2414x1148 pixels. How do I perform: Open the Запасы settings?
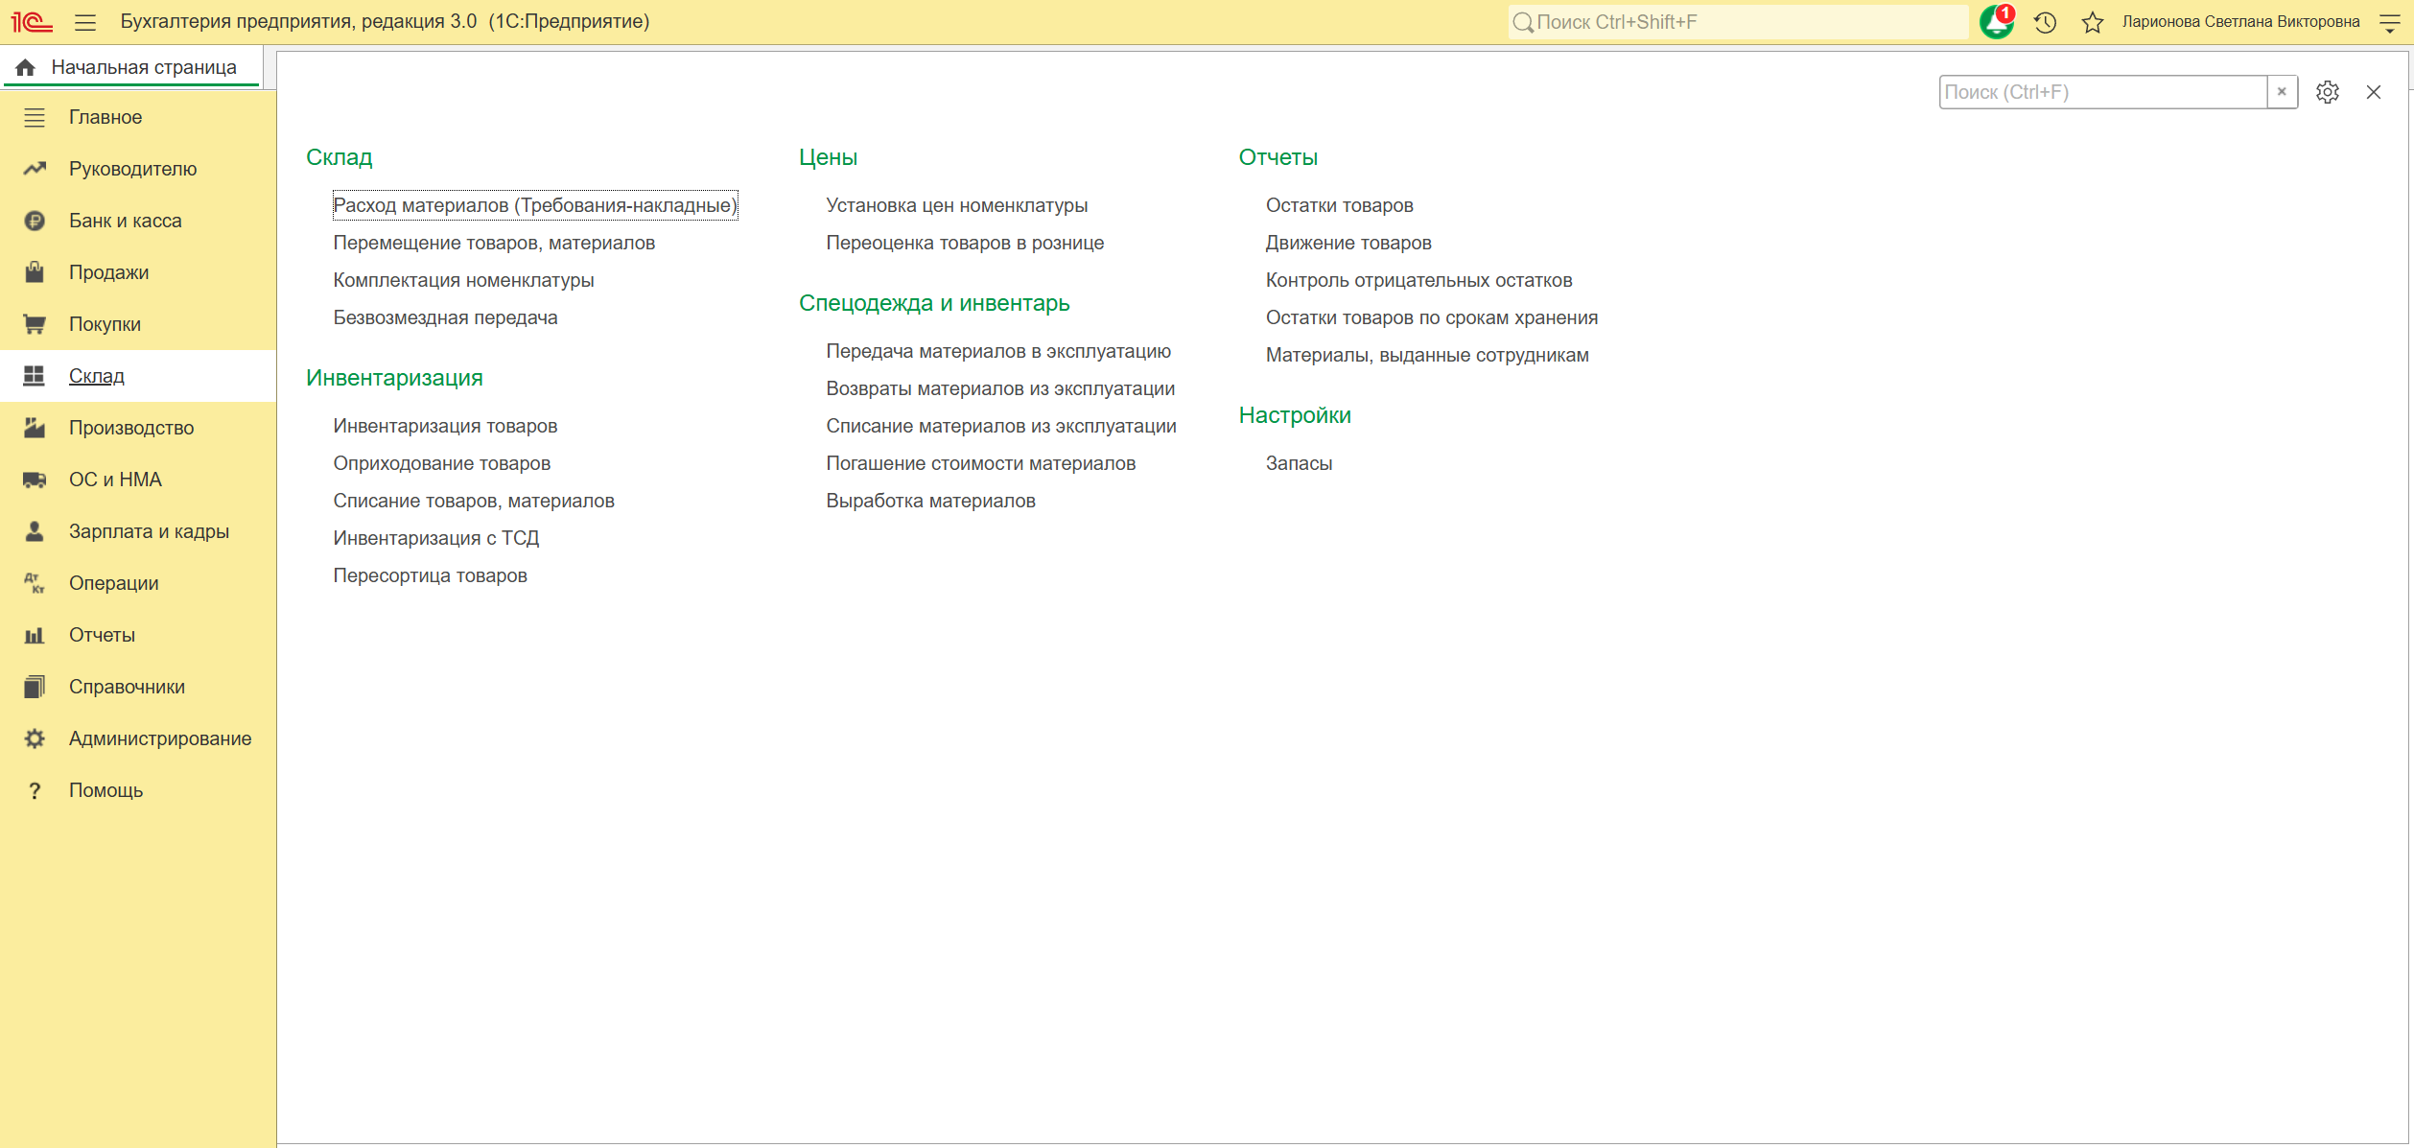tap(1299, 463)
